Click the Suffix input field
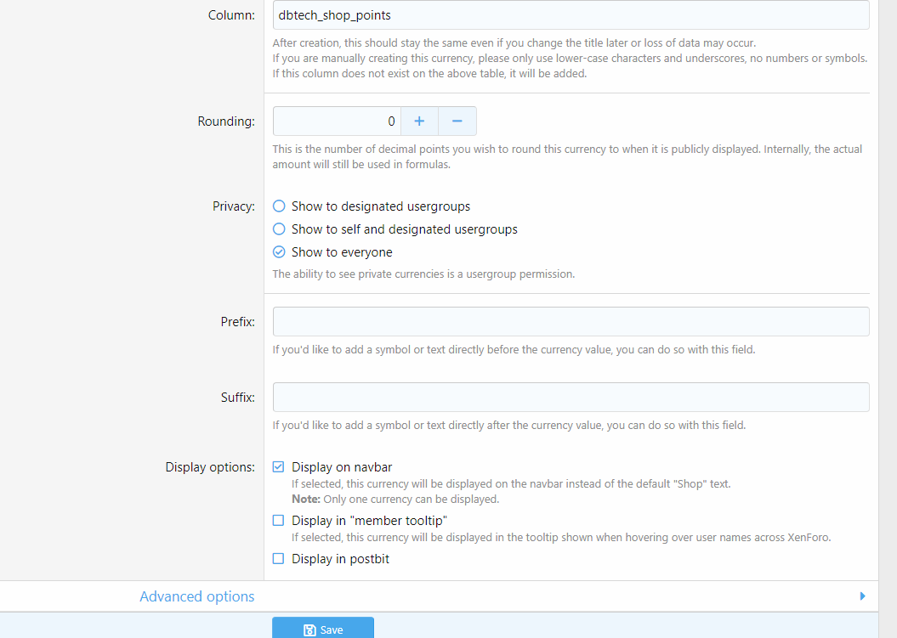The image size is (897, 638). tap(571, 398)
